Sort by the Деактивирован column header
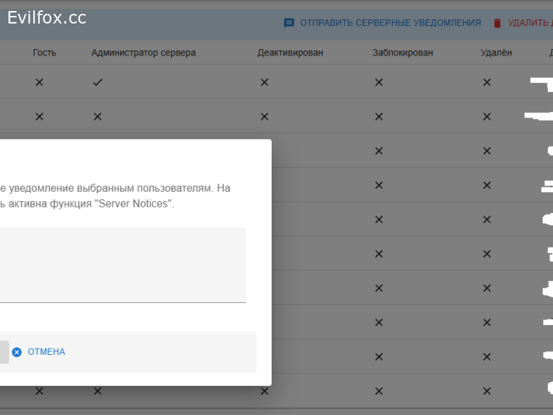Image resolution: width=553 pixels, height=415 pixels. tap(290, 53)
